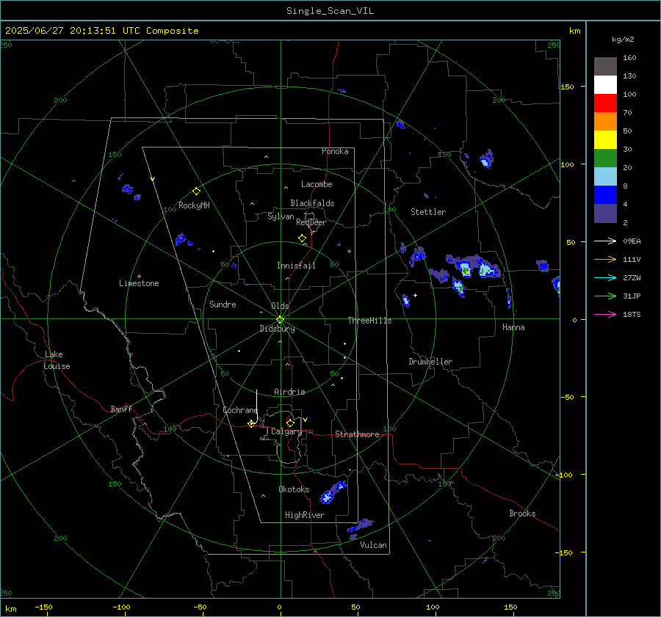Image resolution: width=661 pixels, height=617 pixels.
Task: Click the purple 2-4 legend swatch
Action: [x=605, y=213]
